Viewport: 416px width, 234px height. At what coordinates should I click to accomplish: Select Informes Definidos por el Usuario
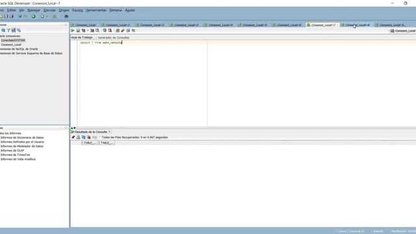22,142
